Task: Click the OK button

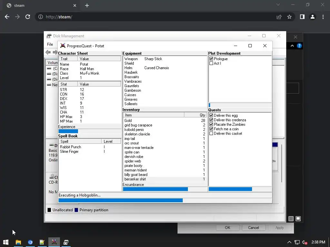Action: tap(228, 228)
